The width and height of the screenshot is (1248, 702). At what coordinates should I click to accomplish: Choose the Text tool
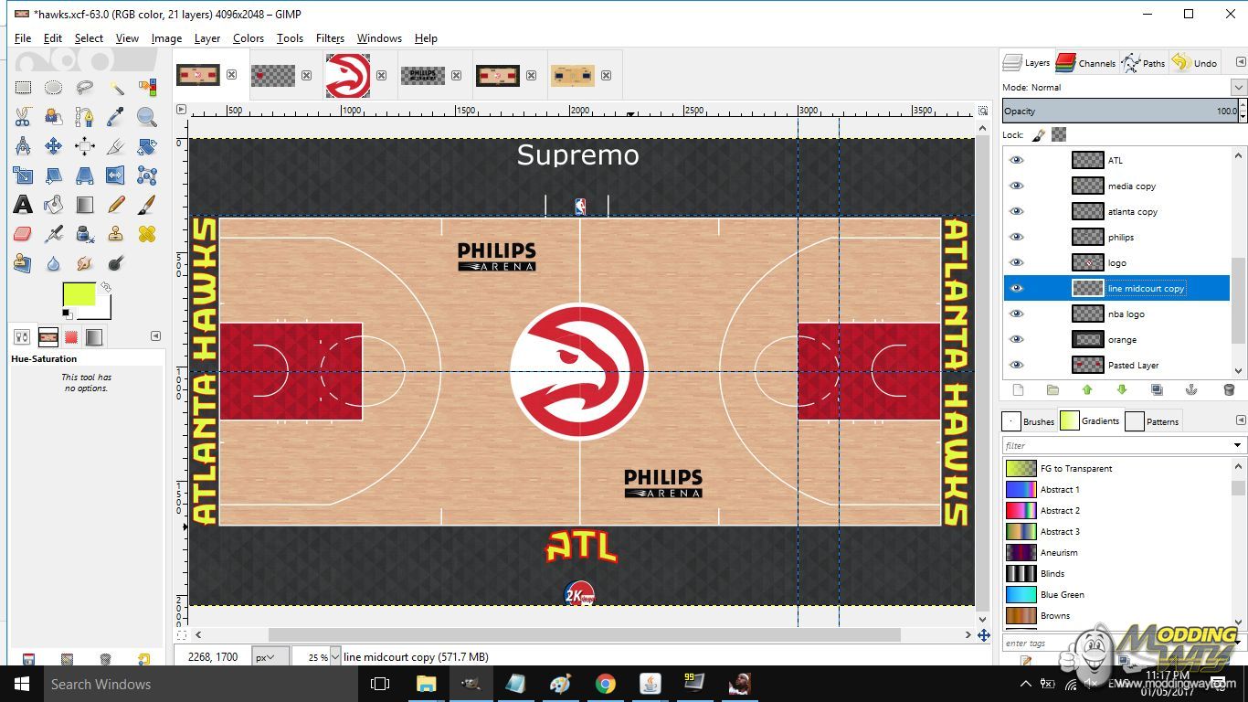click(x=23, y=205)
